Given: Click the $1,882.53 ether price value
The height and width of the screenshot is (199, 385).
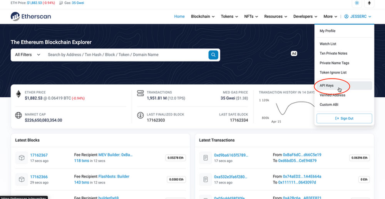Looking at the screenshot, I should 33,98.
